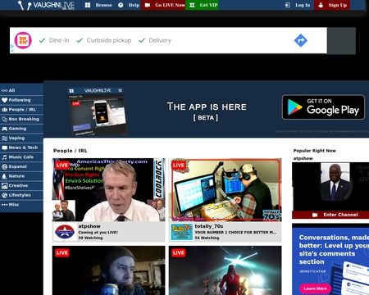Open the bearded man live stream thumbnail
Screen dimensions: 369x295
pos(109,270)
